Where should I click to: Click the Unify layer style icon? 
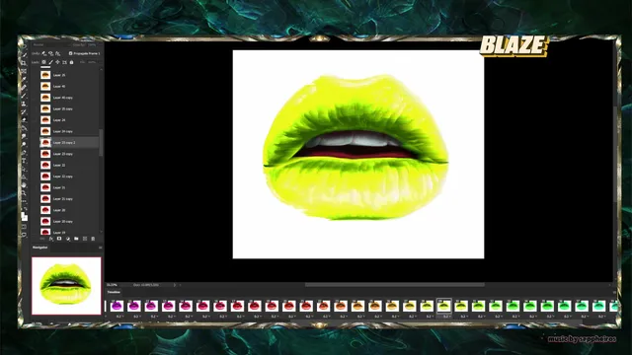click(58, 53)
